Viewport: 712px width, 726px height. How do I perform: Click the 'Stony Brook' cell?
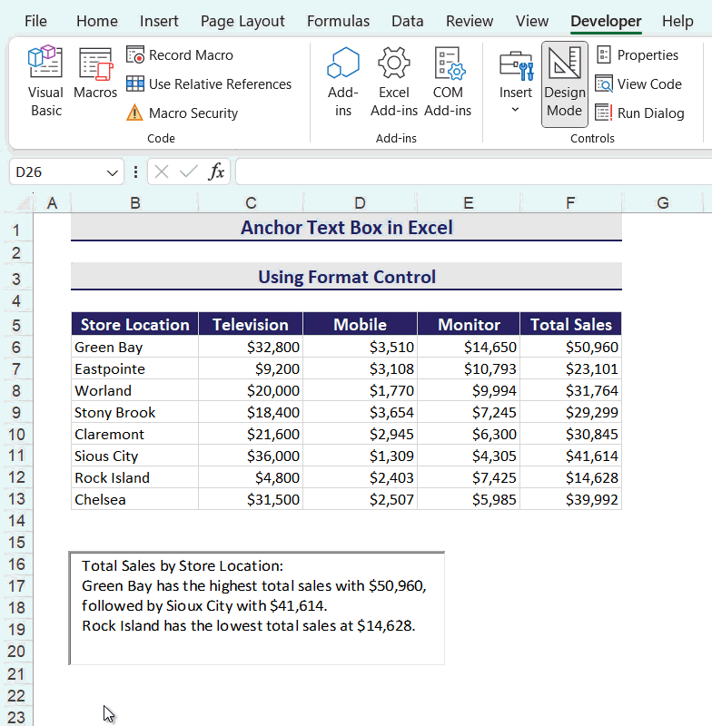(134, 412)
